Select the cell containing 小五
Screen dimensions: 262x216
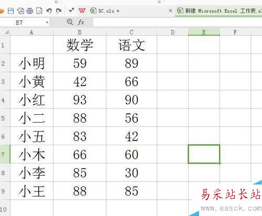(x=31, y=136)
